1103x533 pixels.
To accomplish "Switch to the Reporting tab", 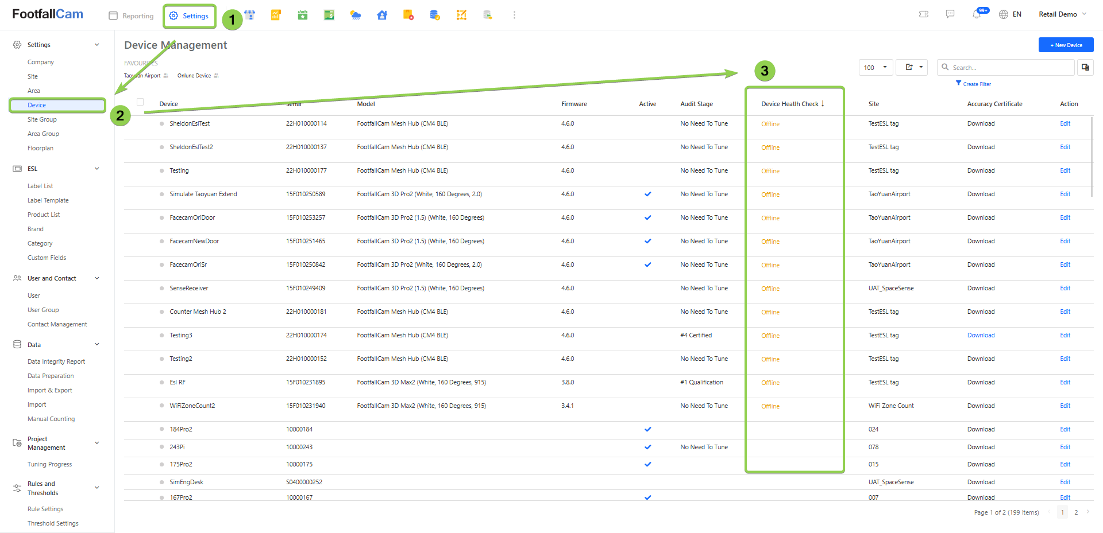I will (132, 16).
